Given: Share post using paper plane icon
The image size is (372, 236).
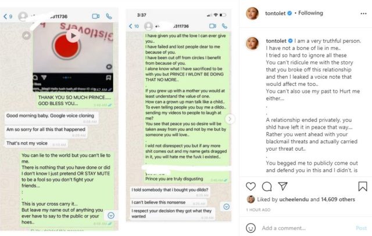Looking at the screenshot, I should pyautogui.click(x=283, y=186).
